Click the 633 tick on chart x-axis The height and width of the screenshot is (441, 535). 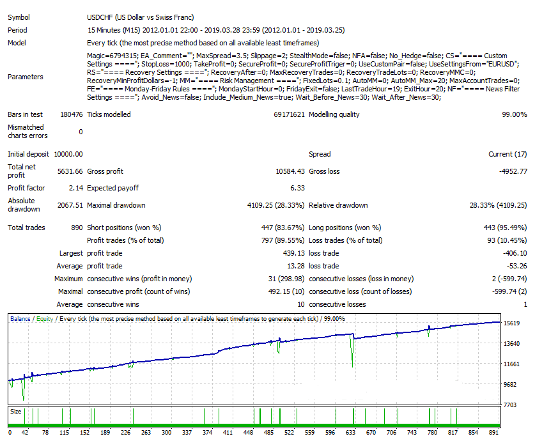[351, 432]
